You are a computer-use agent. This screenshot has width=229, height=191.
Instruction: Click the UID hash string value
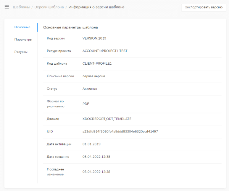tap(120, 131)
